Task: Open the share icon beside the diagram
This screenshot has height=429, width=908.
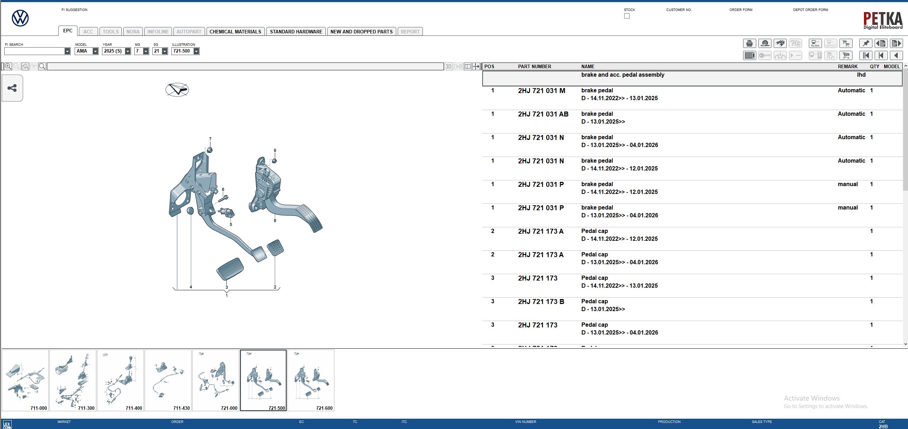Action: [13, 88]
